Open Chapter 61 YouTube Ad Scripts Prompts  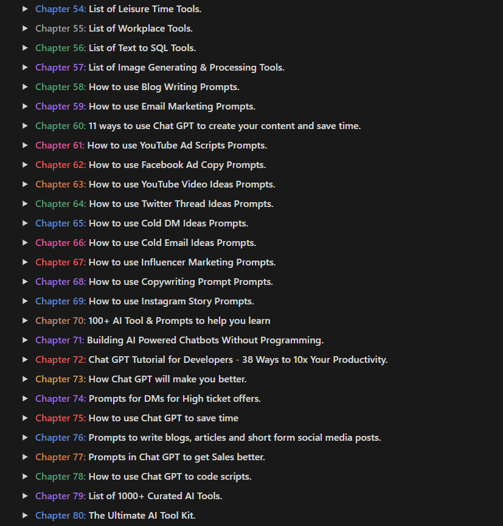[151, 146]
